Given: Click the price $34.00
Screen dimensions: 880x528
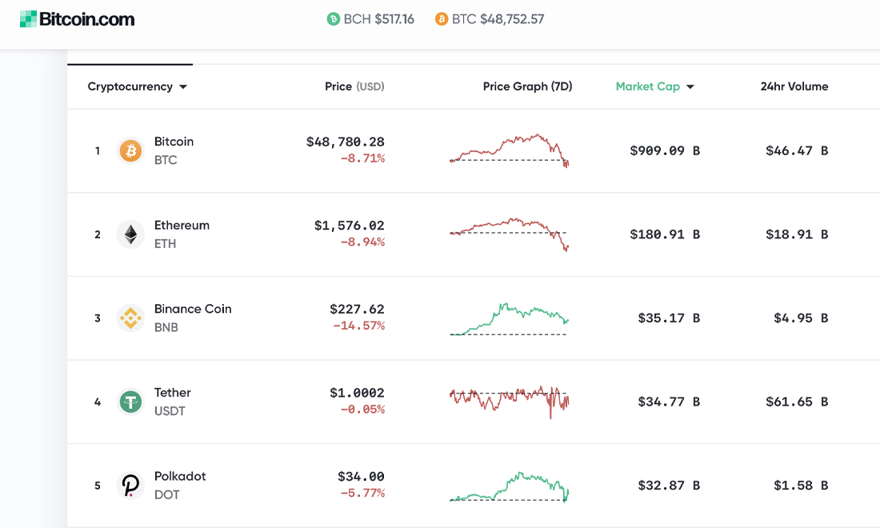Looking at the screenshot, I should click(x=361, y=476).
